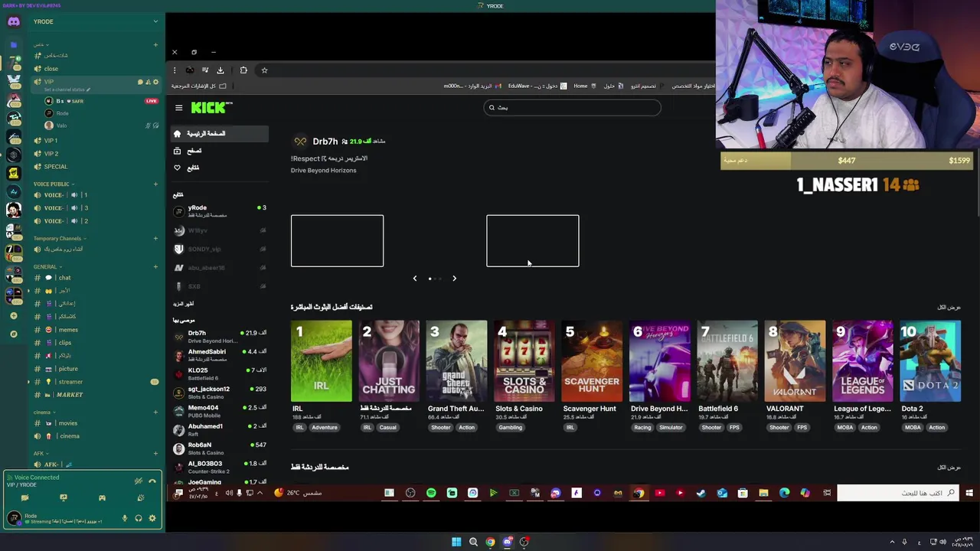
Task: Open AhmedSabiri recommended channel
Action: point(220,355)
